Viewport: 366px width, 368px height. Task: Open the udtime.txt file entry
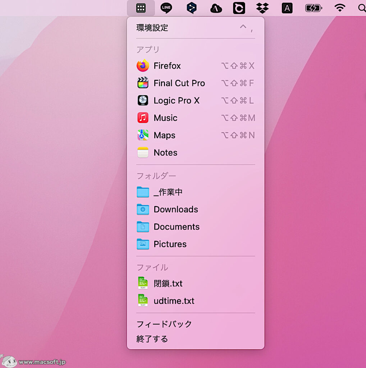[x=196, y=301]
